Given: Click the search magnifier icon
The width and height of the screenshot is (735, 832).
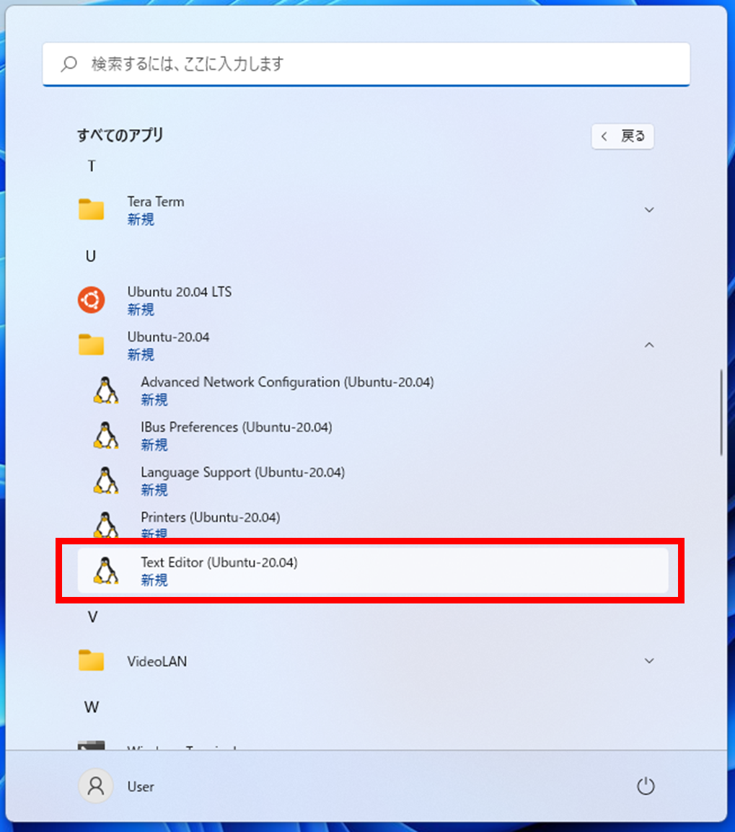Looking at the screenshot, I should (69, 64).
